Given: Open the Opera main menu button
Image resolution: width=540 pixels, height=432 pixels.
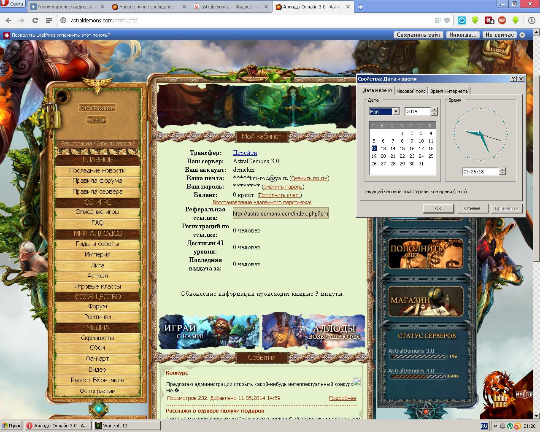Looking at the screenshot, I should click(13, 4).
